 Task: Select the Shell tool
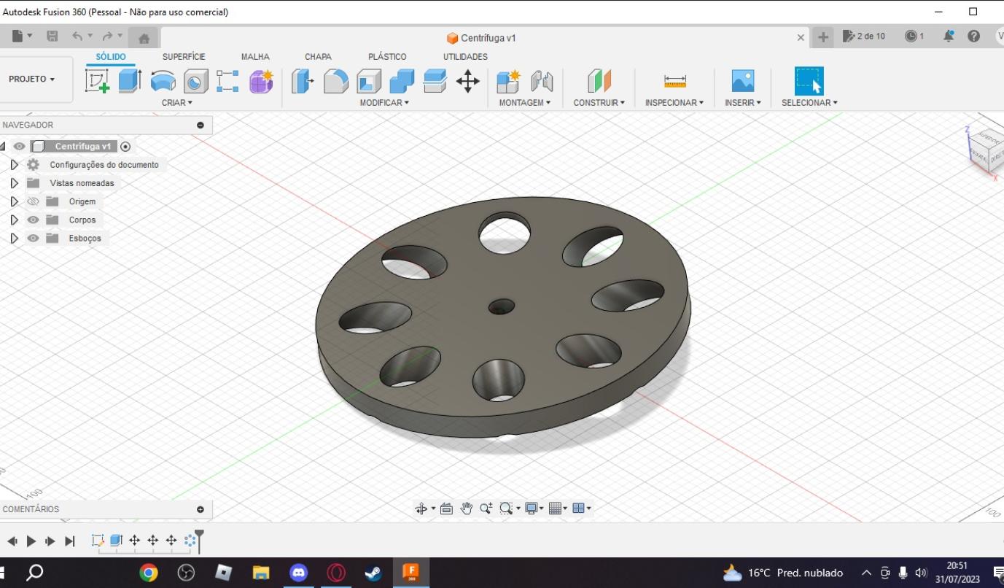369,81
